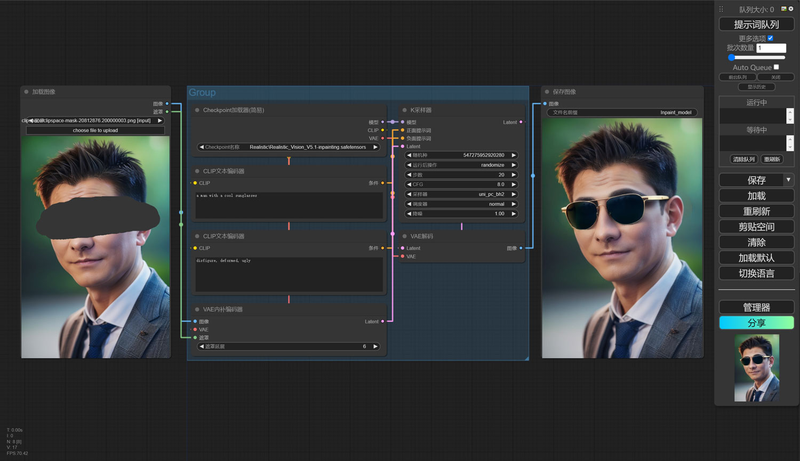Click the 模型 output port on Checkpoint loader
The image size is (800, 461).
382,122
